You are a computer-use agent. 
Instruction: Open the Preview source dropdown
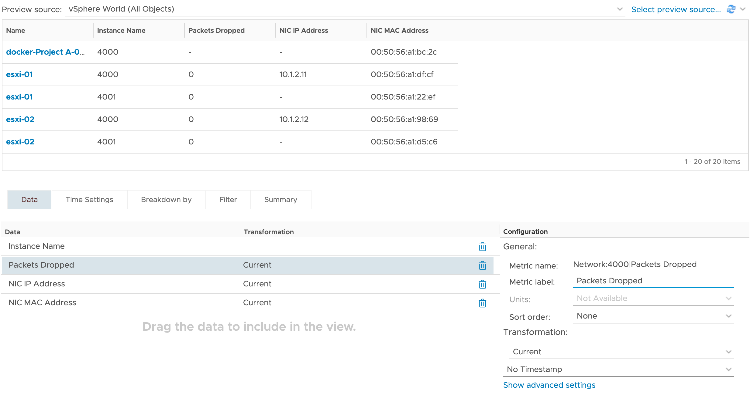[345, 9]
